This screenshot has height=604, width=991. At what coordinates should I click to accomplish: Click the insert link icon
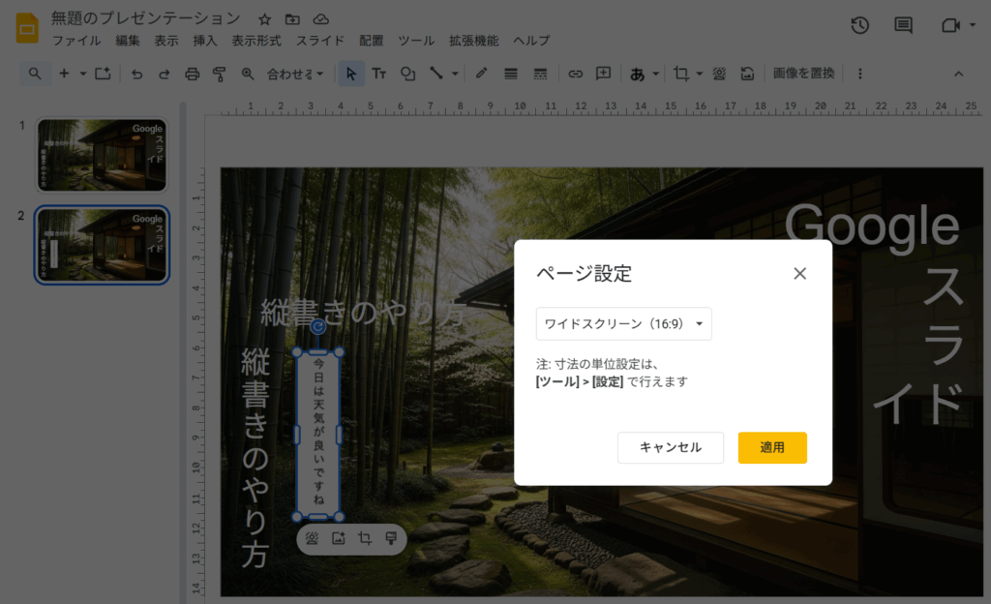575,74
